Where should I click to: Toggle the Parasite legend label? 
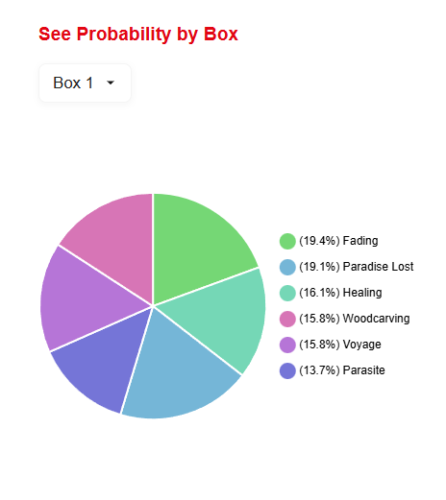coord(342,370)
